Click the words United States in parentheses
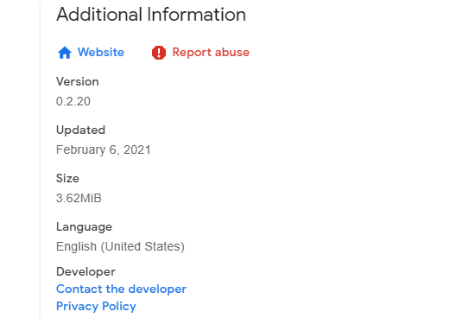Image resolution: width=450 pixels, height=318 pixels. (x=143, y=246)
